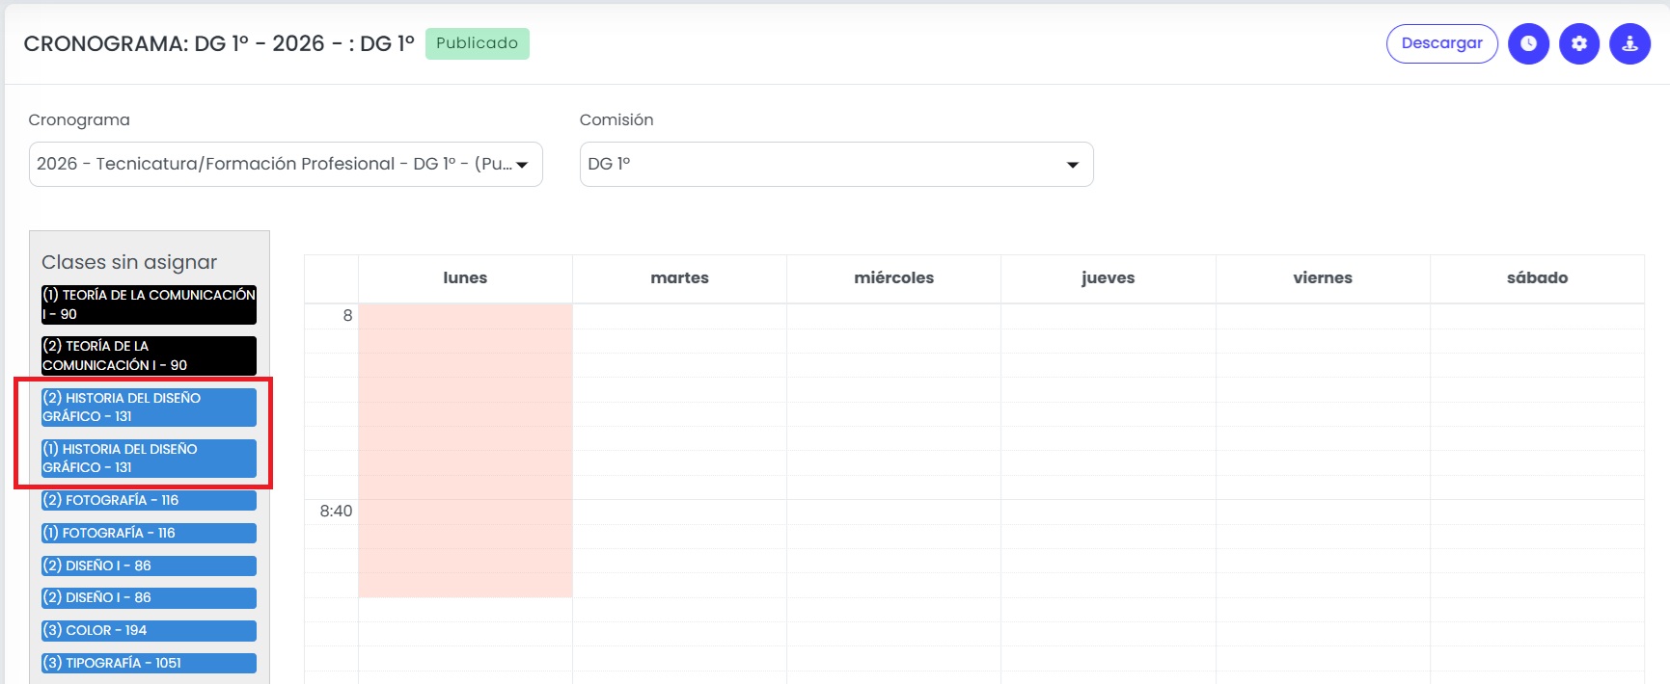Click the Descargar button

1441,43
